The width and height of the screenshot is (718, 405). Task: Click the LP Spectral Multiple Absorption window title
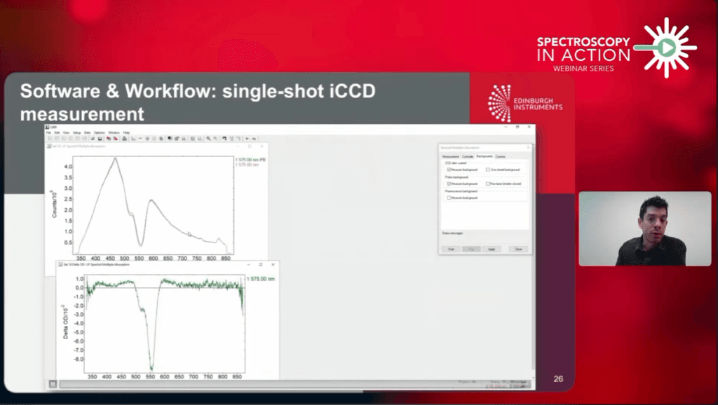(x=78, y=146)
